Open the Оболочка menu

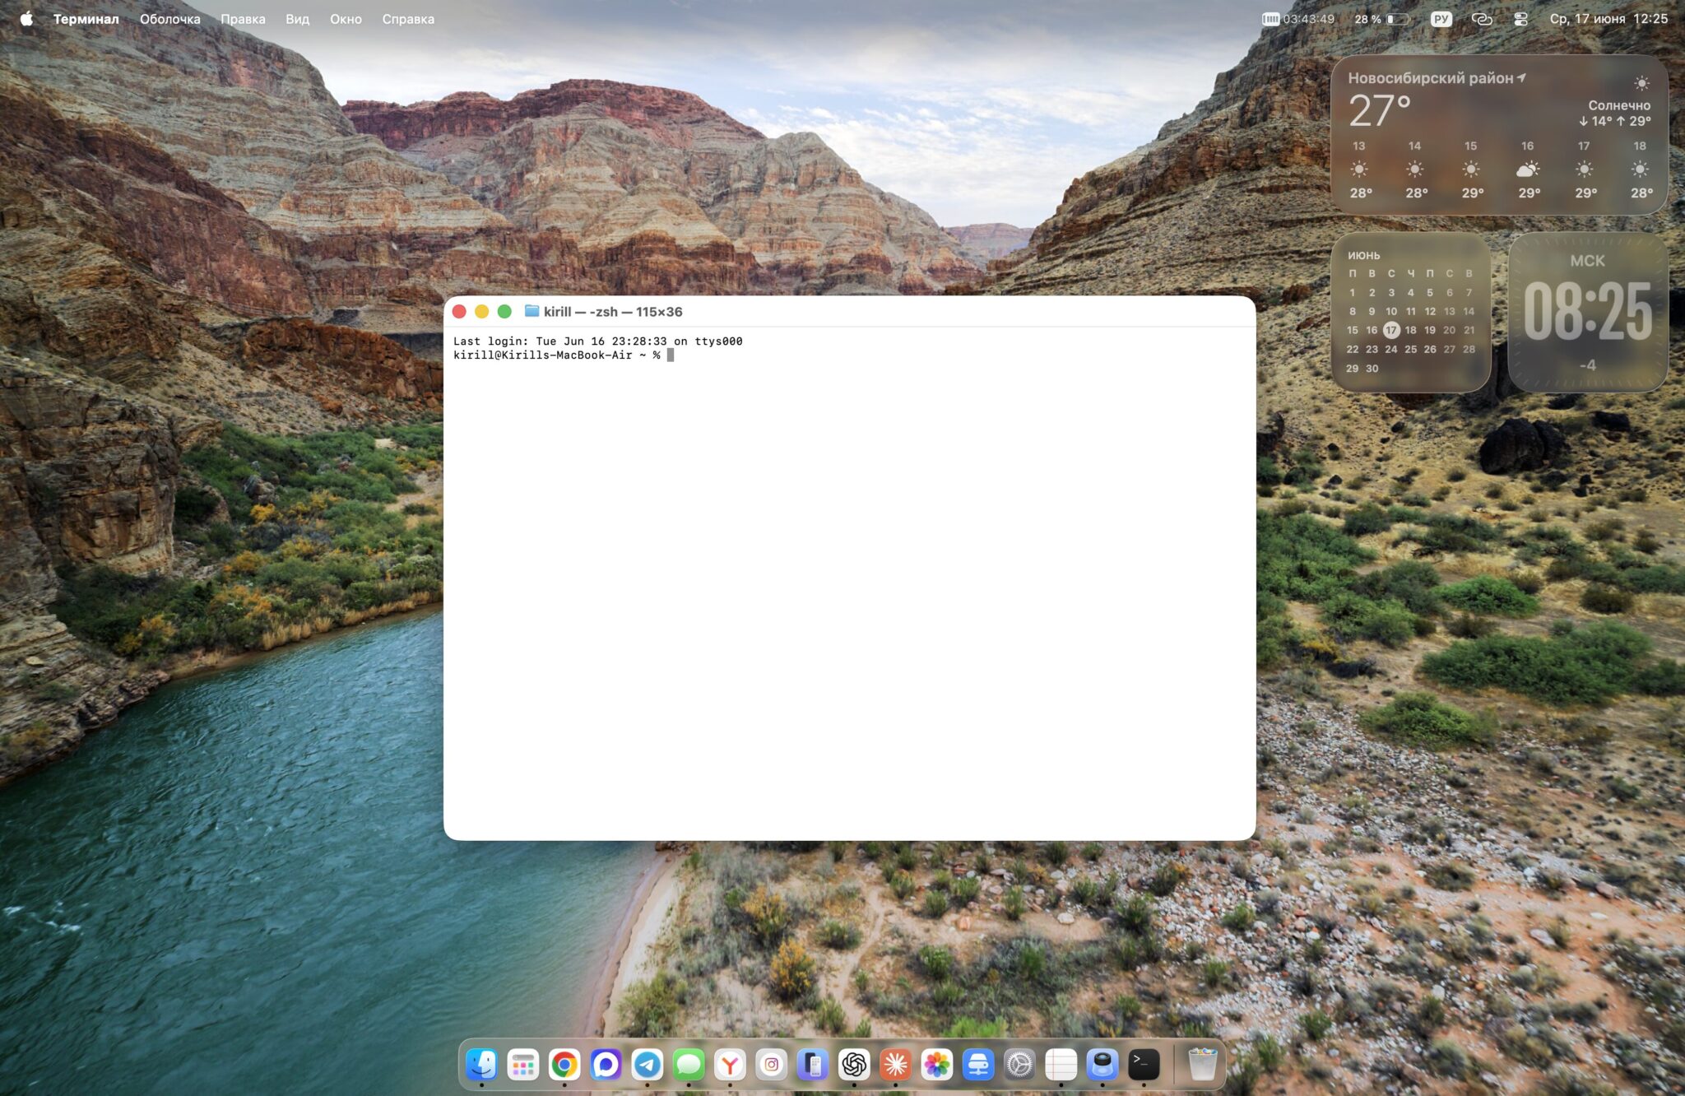click(170, 19)
